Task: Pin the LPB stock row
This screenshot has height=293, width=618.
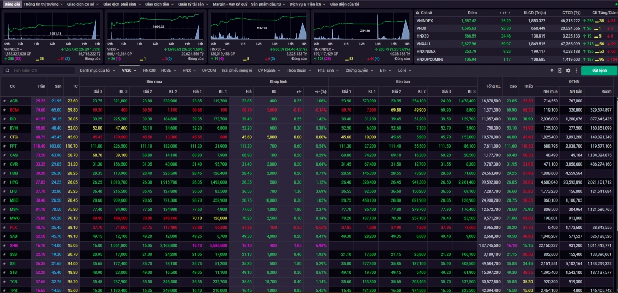Action: [x=4, y=191]
